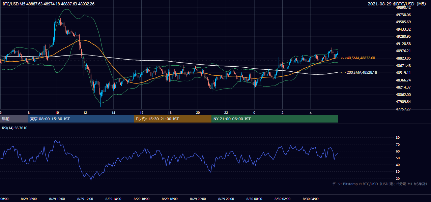Click RSI axis level 20

tap(398, 178)
